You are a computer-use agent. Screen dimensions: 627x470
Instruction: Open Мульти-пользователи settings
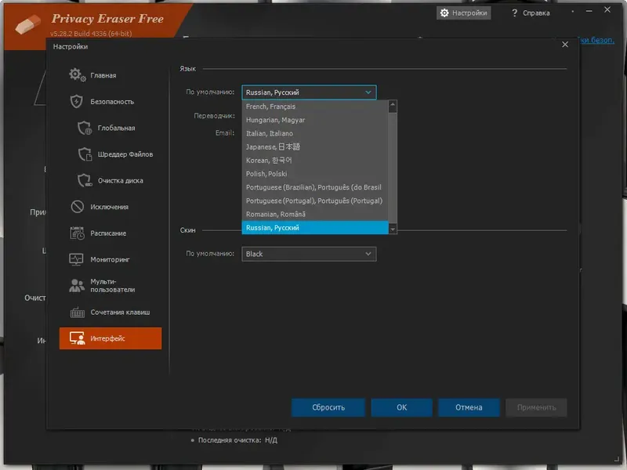(x=111, y=286)
